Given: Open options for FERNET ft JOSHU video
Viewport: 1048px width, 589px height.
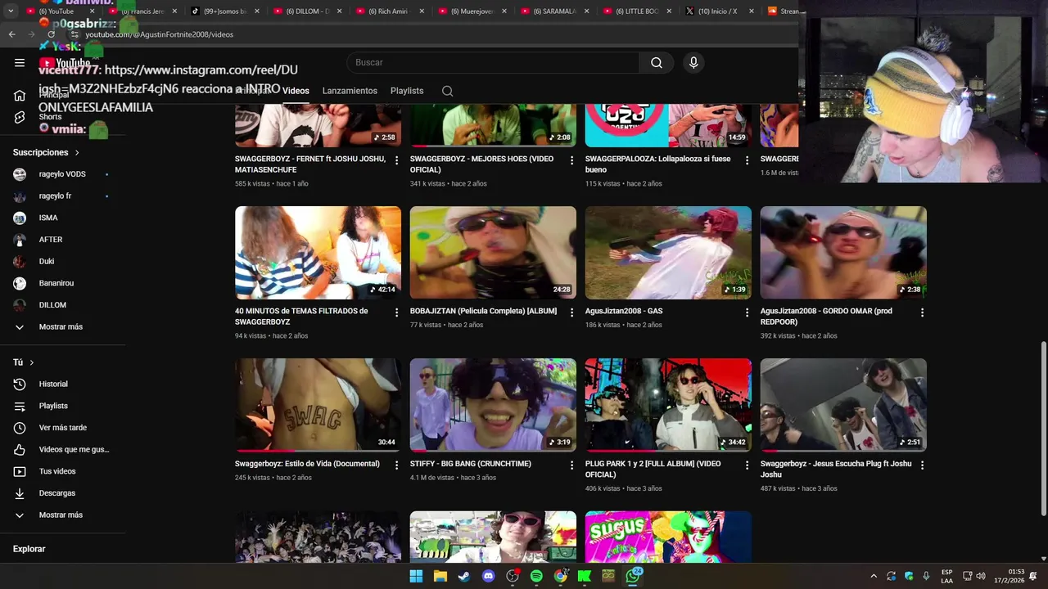Looking at the screenshot, I should coord(397,160).
